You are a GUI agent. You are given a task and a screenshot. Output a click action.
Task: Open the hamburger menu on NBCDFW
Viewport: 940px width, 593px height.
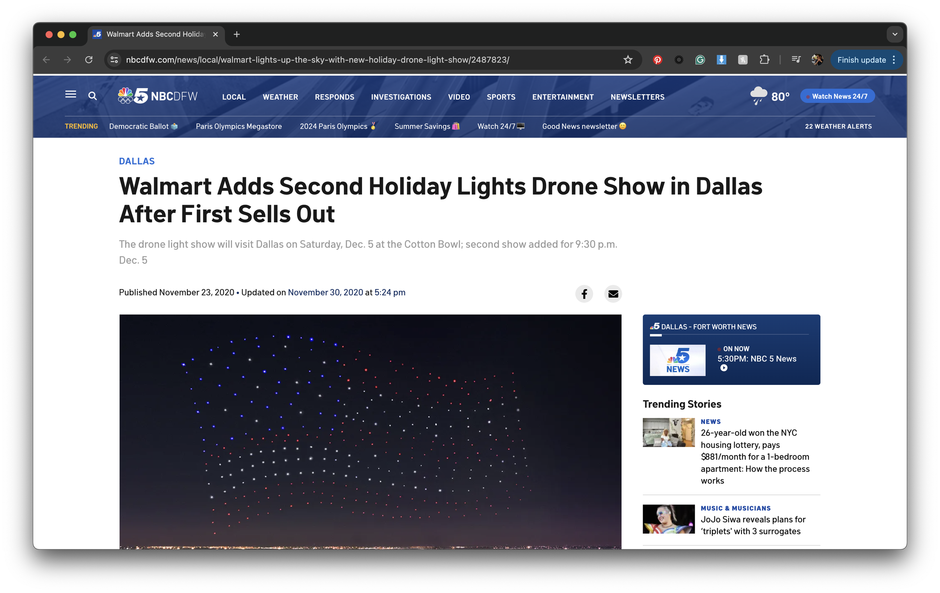pos(70,95)
